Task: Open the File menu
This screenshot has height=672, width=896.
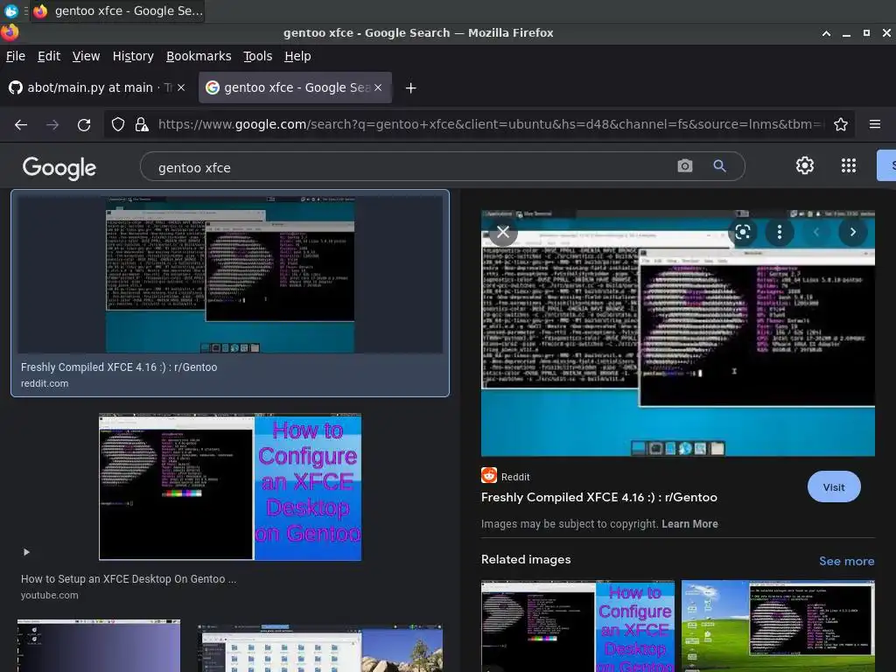Action: (x=16, y=56)
